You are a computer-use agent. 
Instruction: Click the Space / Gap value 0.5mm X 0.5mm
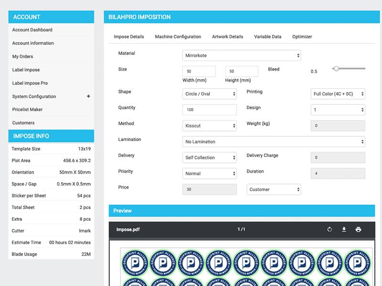tap(74, 184)
